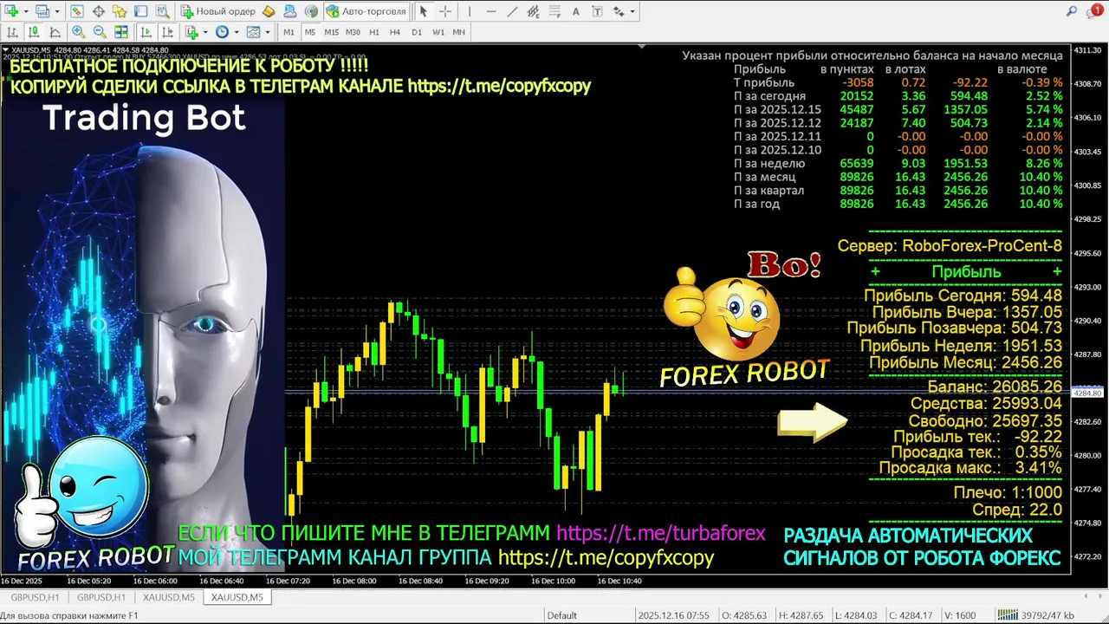Set timeframe to H1

[x=374, y=32]
